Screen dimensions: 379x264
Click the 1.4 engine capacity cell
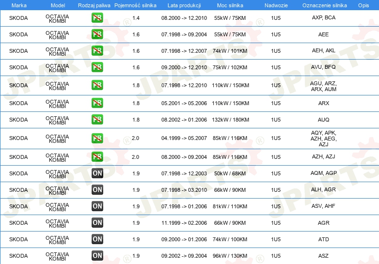point(136,18)
